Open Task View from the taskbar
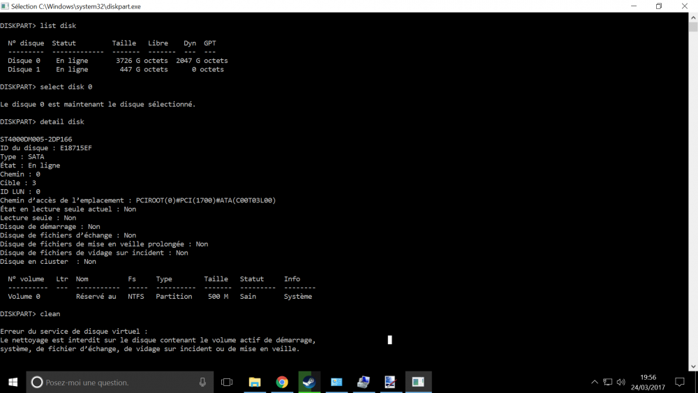This screenshot has width=698, height=393. click(227, 382)
